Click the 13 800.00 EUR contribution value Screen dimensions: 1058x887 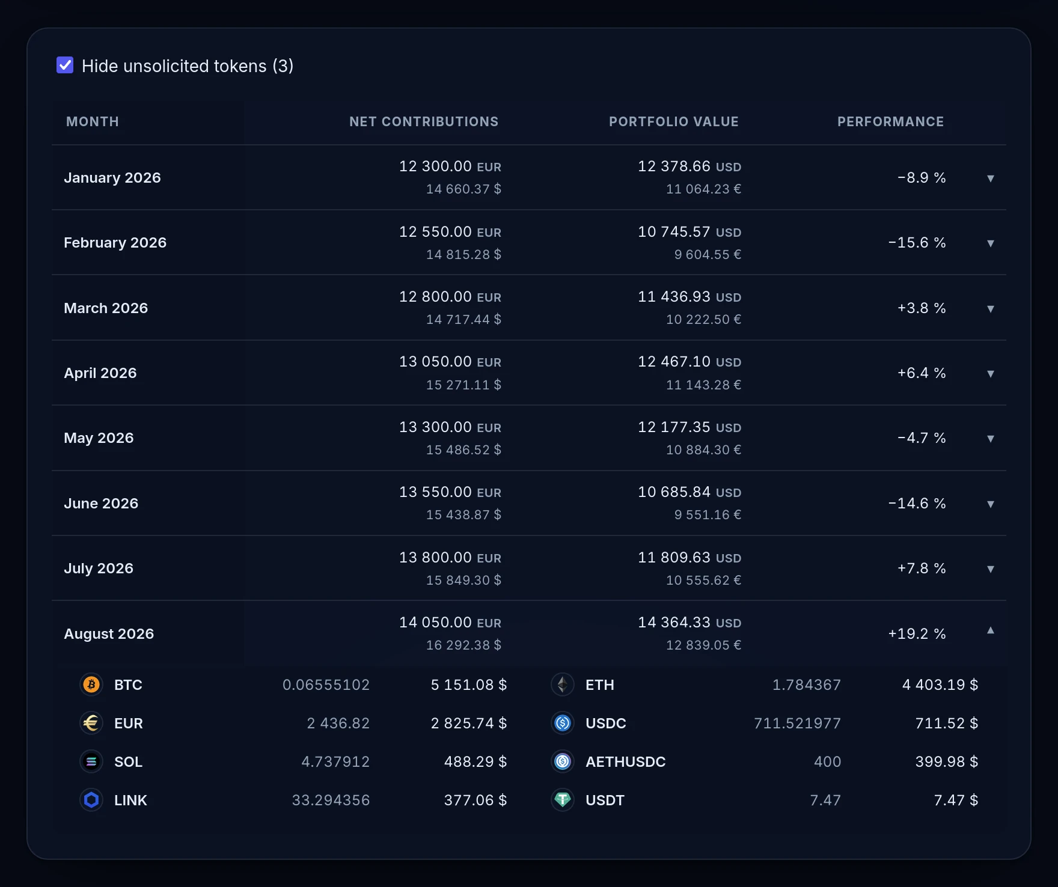(x=450, y=558)
